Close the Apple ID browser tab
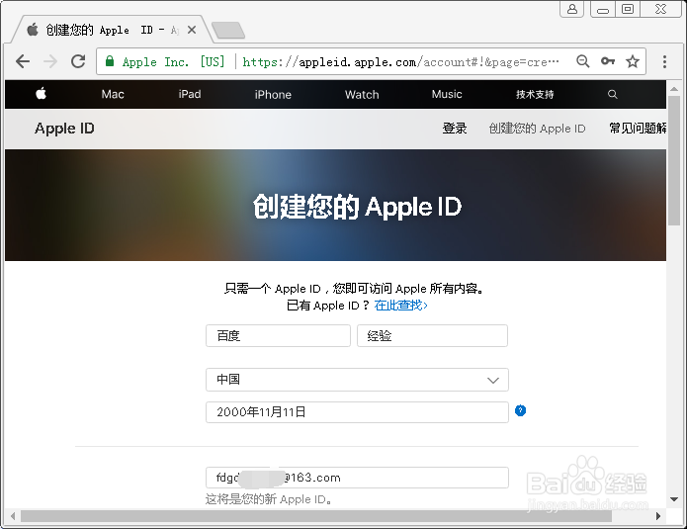687x529 pixels. click(x=192, y=30)
